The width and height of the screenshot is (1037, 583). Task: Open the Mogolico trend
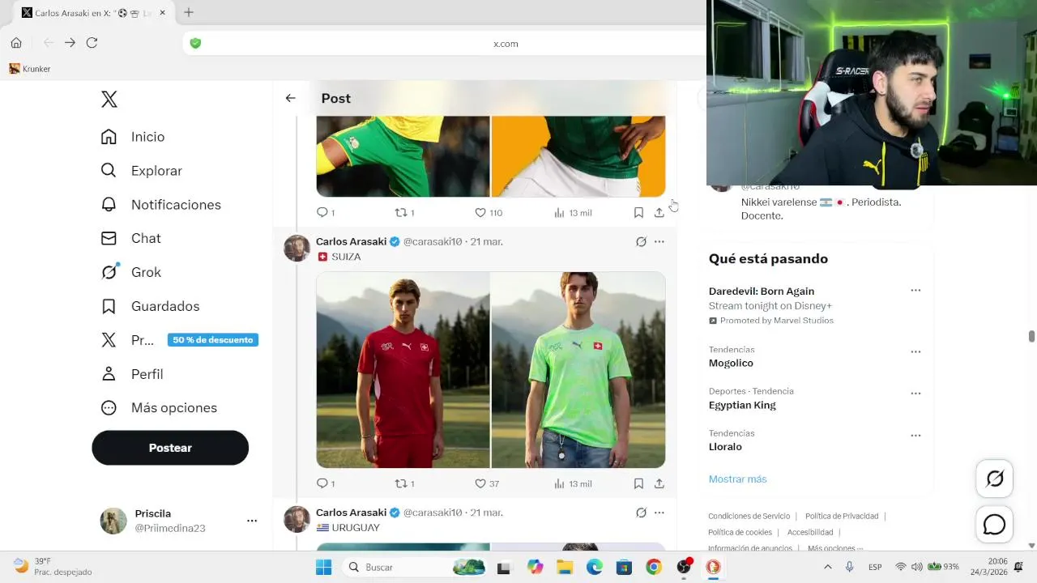[x=731, y=364]
